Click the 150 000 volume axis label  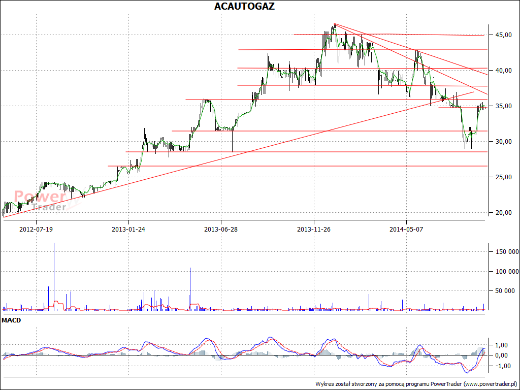(x=507, y=252)
